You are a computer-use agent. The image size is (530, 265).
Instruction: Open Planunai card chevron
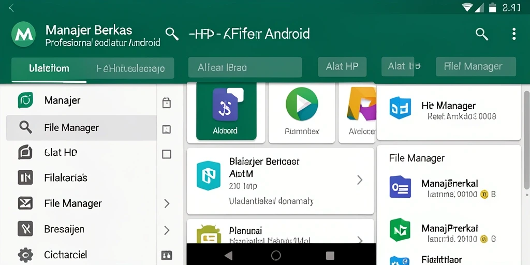(x=360, y=240)
